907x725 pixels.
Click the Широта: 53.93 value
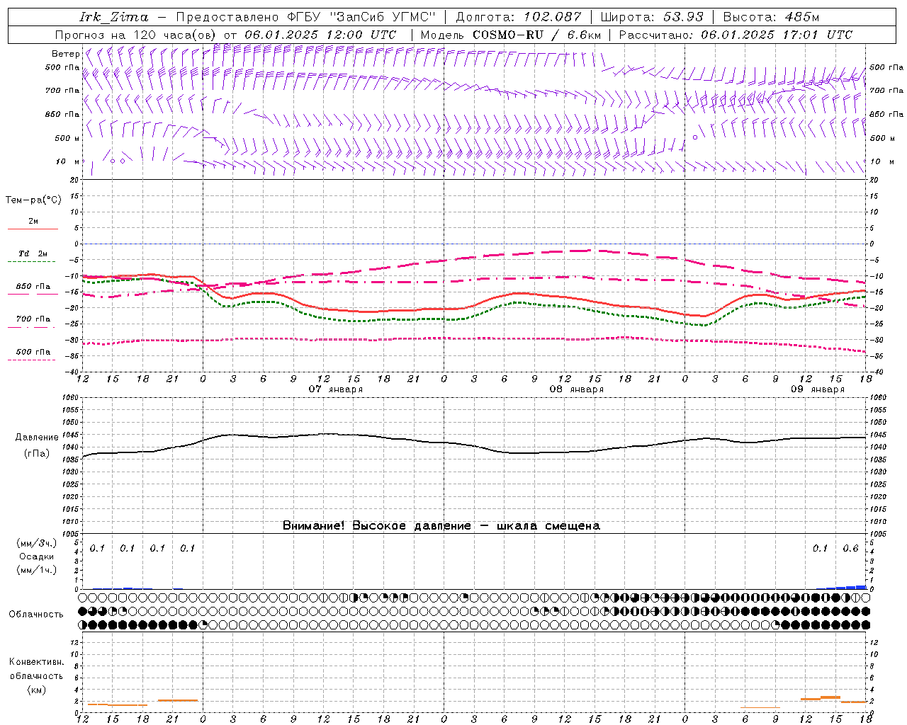pyautogui.click(x=652, y=17)
